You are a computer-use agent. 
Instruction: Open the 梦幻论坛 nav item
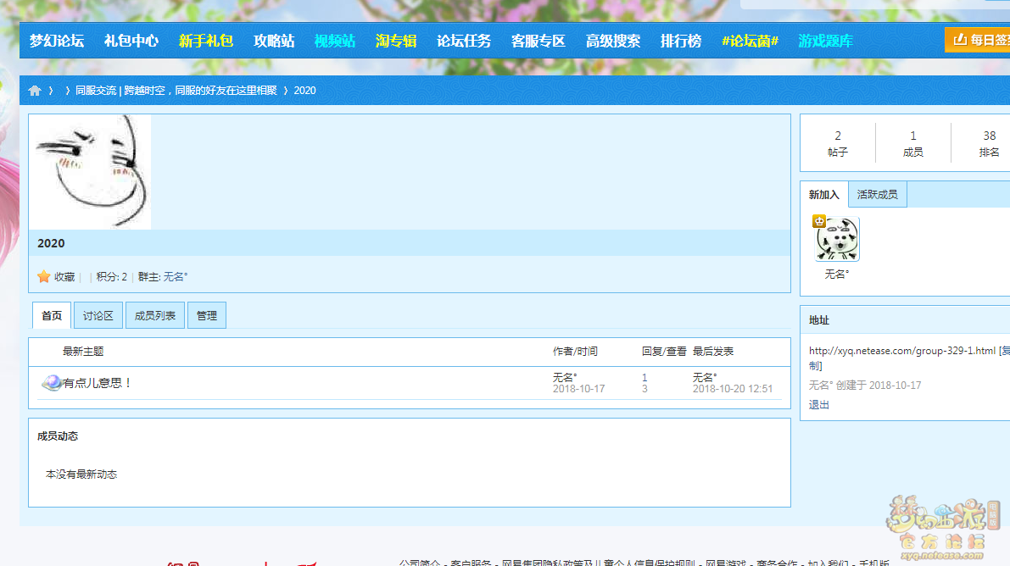tap(57, 42)
